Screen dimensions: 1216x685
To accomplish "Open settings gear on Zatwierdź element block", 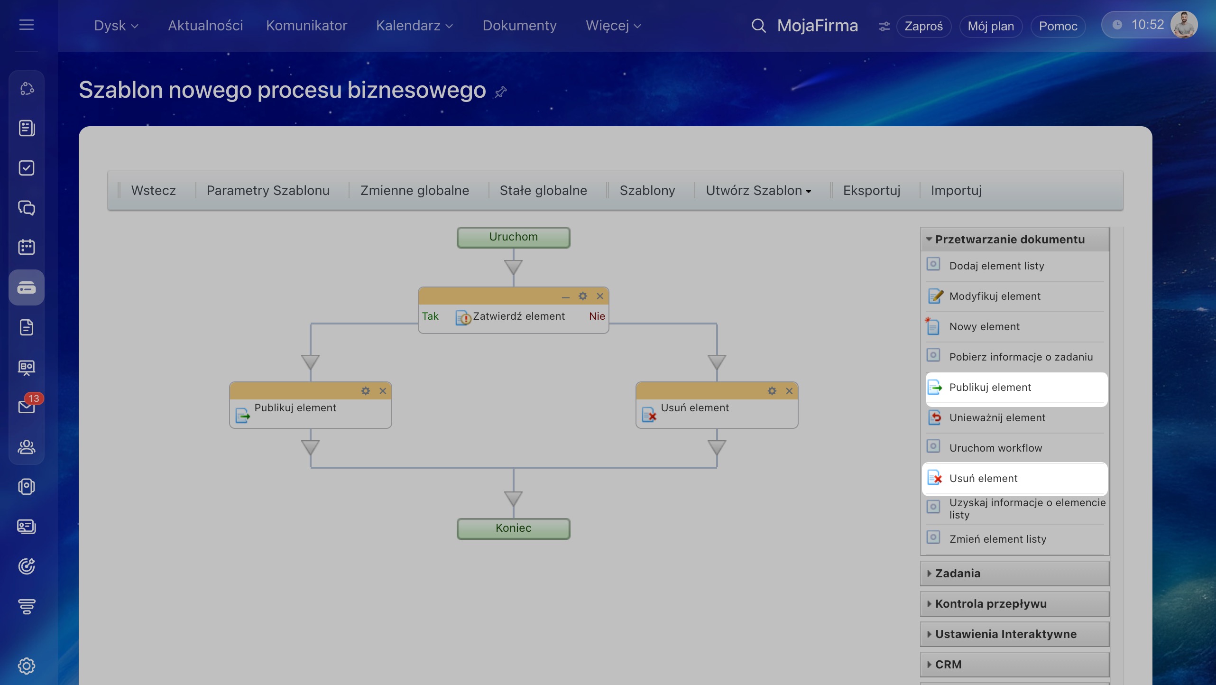I will click(582, 296).
